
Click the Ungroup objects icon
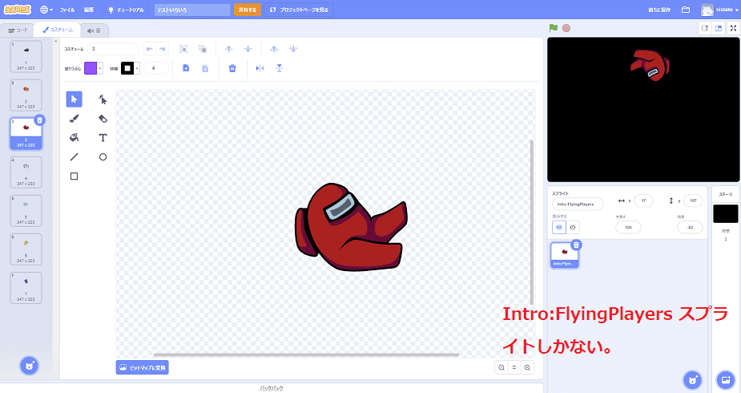pyautogui.click(x=203, y=49)
